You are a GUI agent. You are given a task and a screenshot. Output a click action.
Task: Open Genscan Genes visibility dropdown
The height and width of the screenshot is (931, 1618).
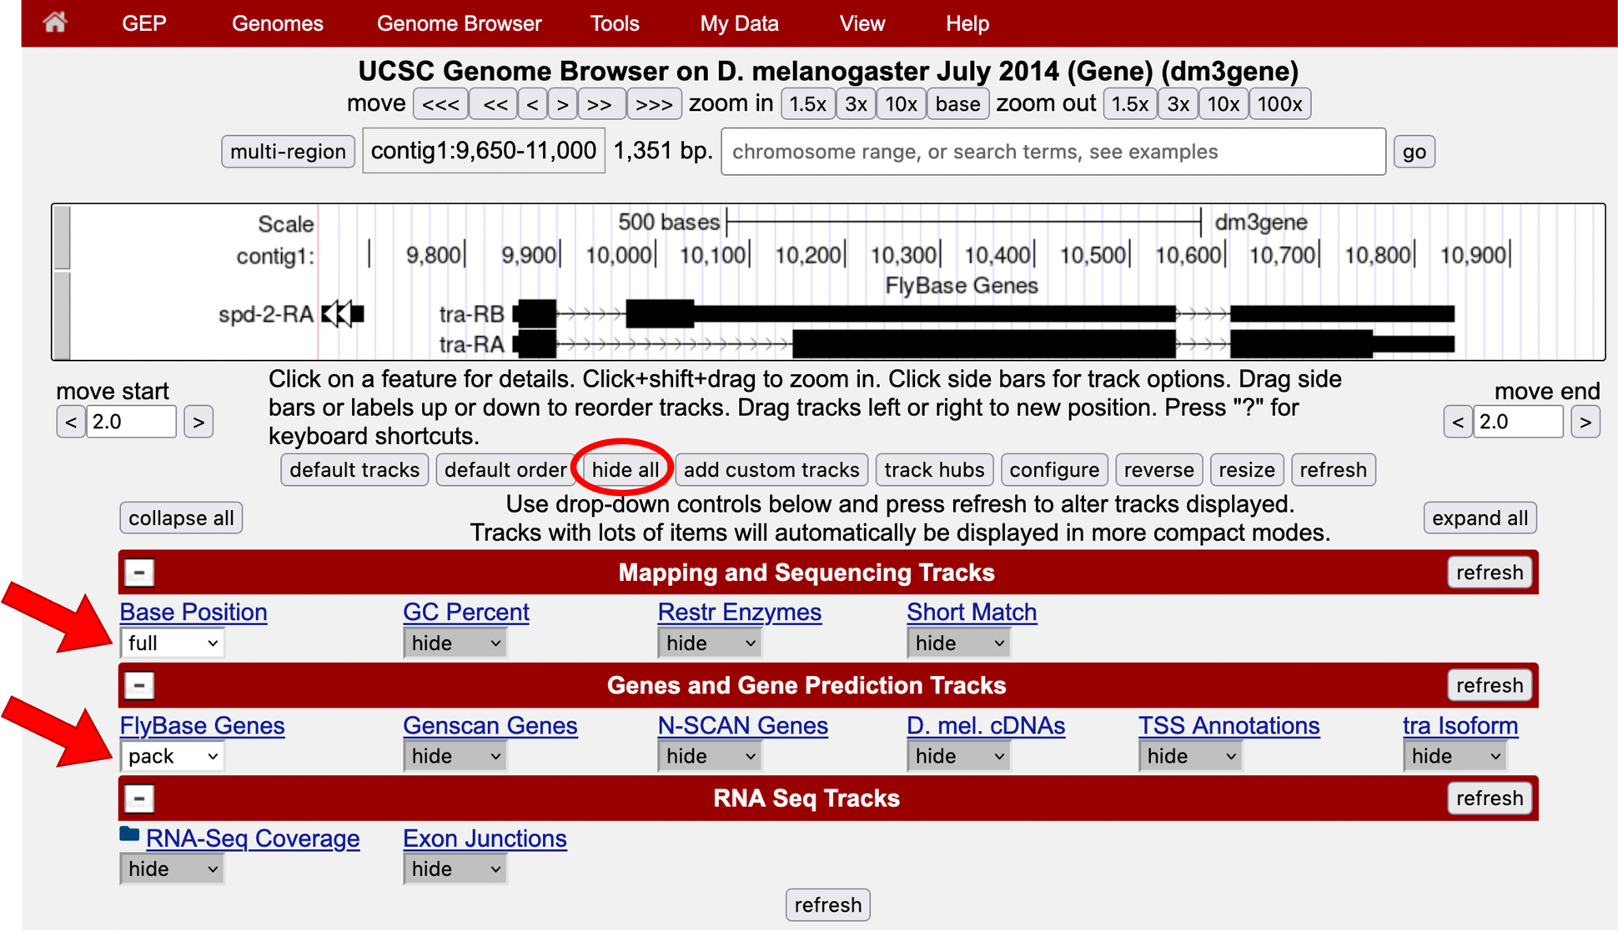pos(455,756)
